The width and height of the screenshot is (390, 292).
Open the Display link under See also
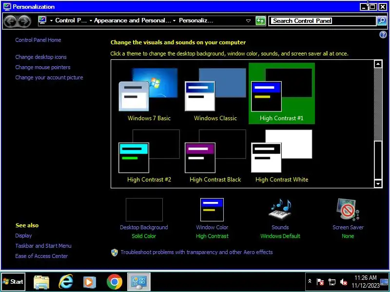tap(23, 236)
